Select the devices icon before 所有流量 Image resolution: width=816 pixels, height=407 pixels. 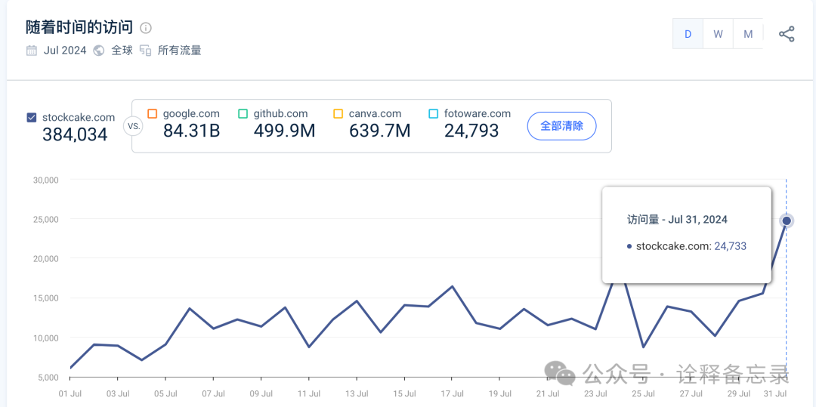click(145, 51)
